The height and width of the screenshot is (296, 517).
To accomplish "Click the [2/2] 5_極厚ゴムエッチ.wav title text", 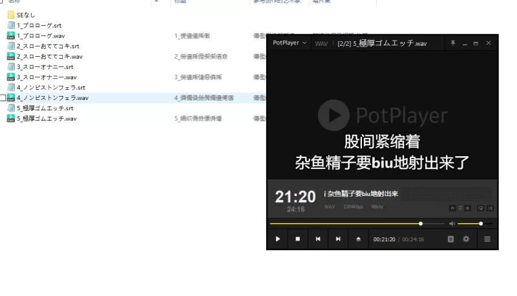I will click(x=382, y=43).
